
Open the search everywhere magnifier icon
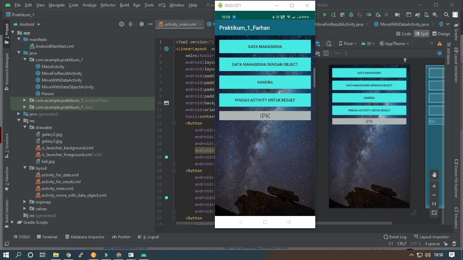coord(446,15)
